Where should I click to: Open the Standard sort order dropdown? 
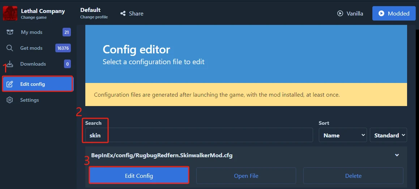click(388, 135)
